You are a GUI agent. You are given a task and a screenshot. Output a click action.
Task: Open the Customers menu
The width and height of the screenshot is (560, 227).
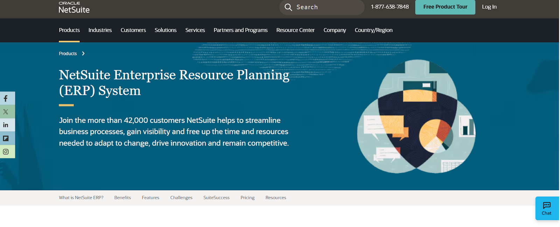point(133,30)
